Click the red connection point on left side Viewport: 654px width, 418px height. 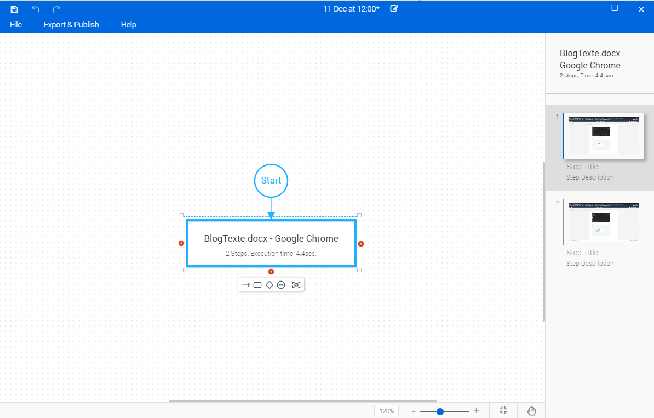[x=181, y=243]
